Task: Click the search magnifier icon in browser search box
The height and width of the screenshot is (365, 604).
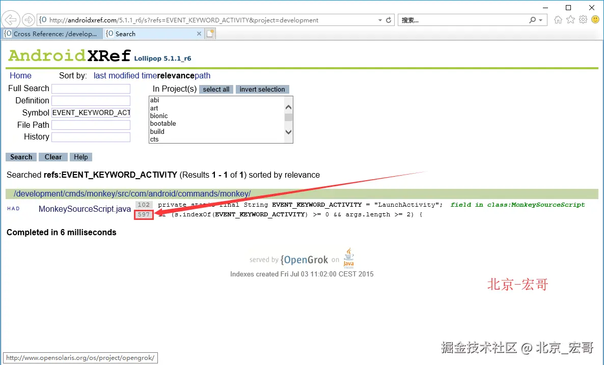Action: [x=532, y=20]
